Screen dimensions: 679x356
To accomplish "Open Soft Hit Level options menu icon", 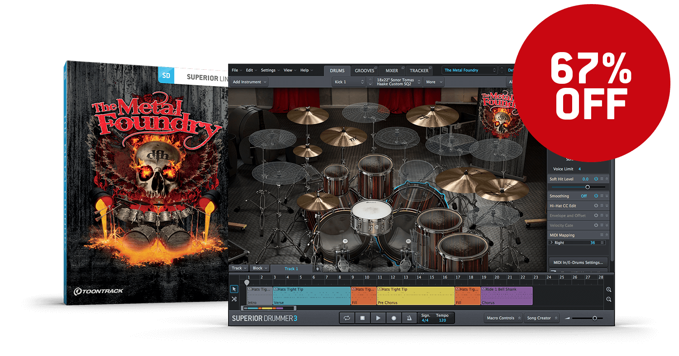I will coord(602,179).
